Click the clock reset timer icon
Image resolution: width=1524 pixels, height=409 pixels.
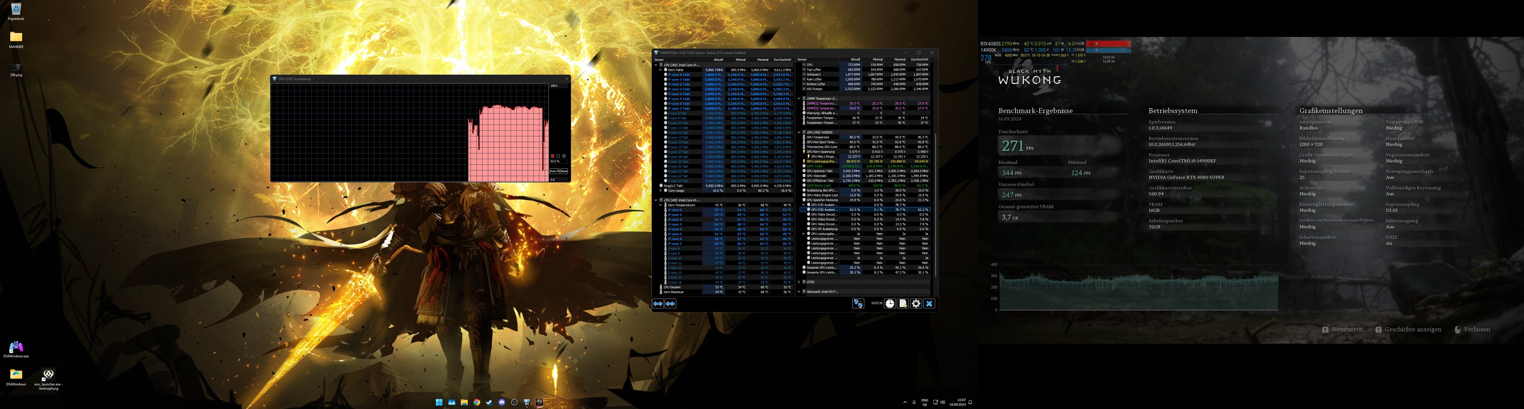click(890, 304)
